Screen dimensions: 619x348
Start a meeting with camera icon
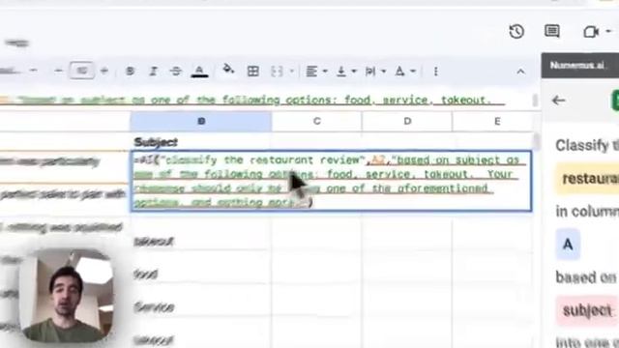tap(591, 32)
